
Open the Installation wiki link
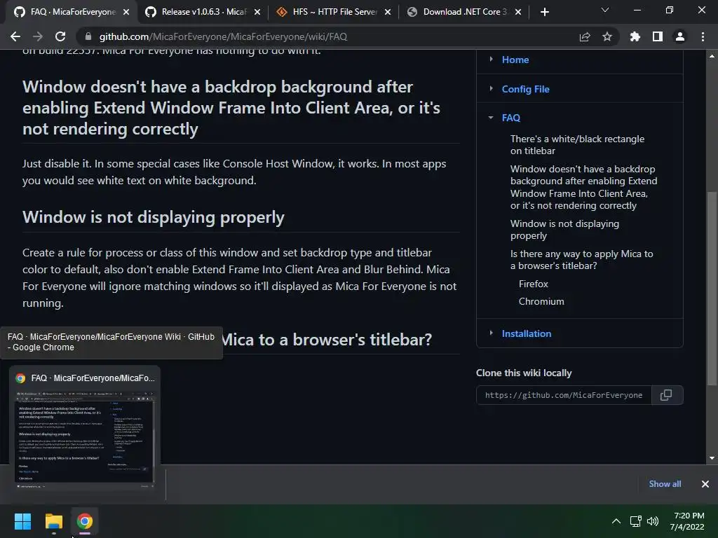526,333
